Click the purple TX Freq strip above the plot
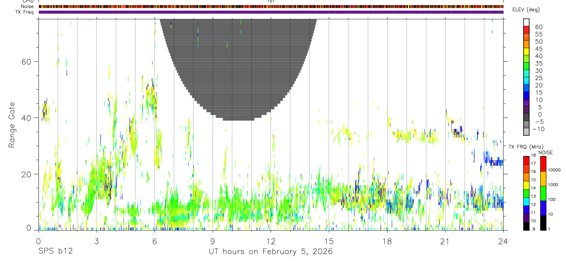 (x=271, y=12)
